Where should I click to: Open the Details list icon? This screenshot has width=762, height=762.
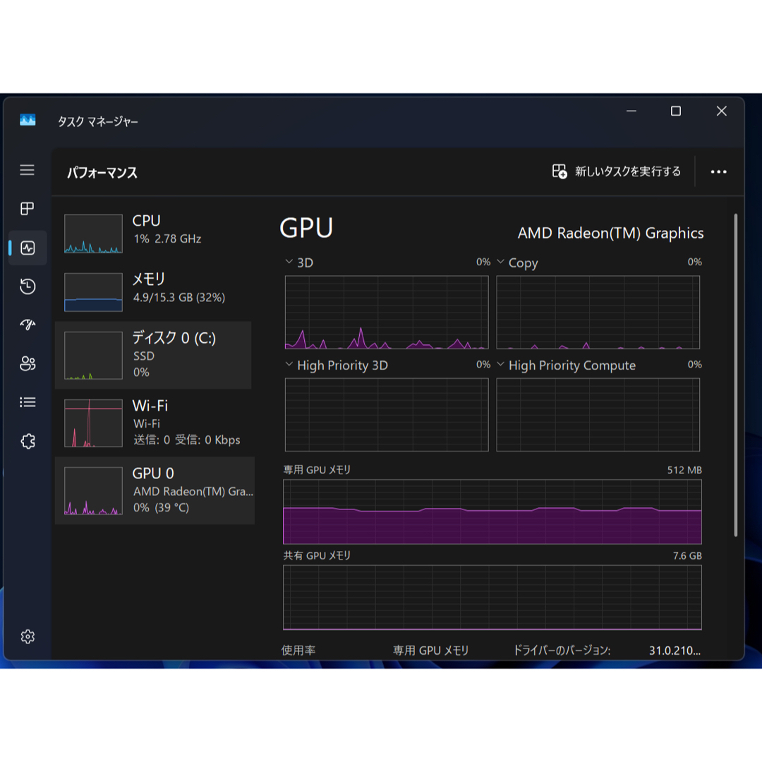[x=28, y=402]
